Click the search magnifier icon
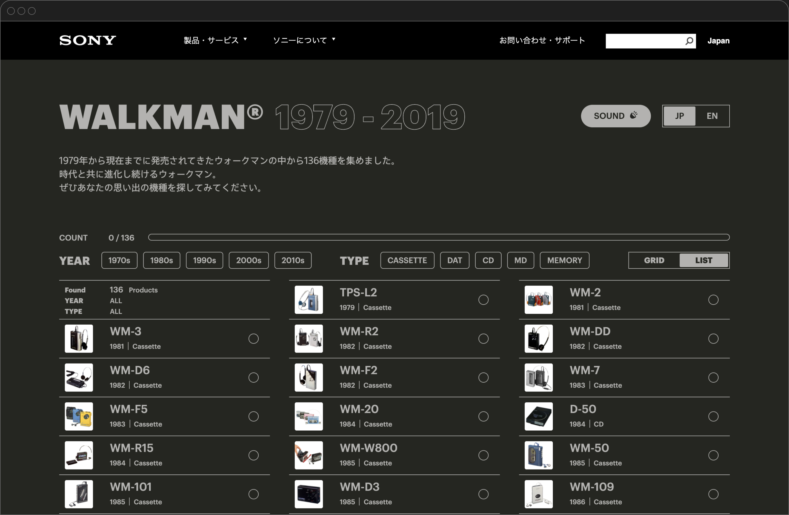 coord(689,41)
